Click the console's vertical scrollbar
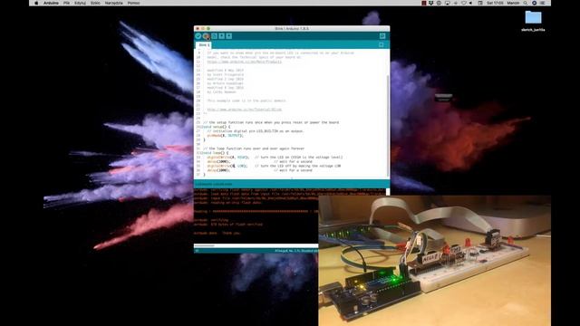The image size is (580, 326). [x=388, y=192]
